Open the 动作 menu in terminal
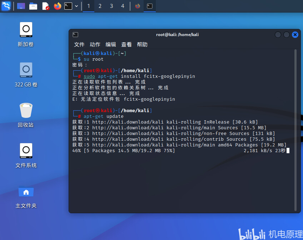Viewport: 303px width, 240px height. [x=95, y=45]
